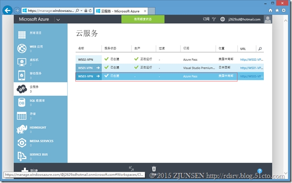Screen dimensions: 292x183
Task: Open SERVICE BUS in sidebar
Action: click(x=41, y=156)
